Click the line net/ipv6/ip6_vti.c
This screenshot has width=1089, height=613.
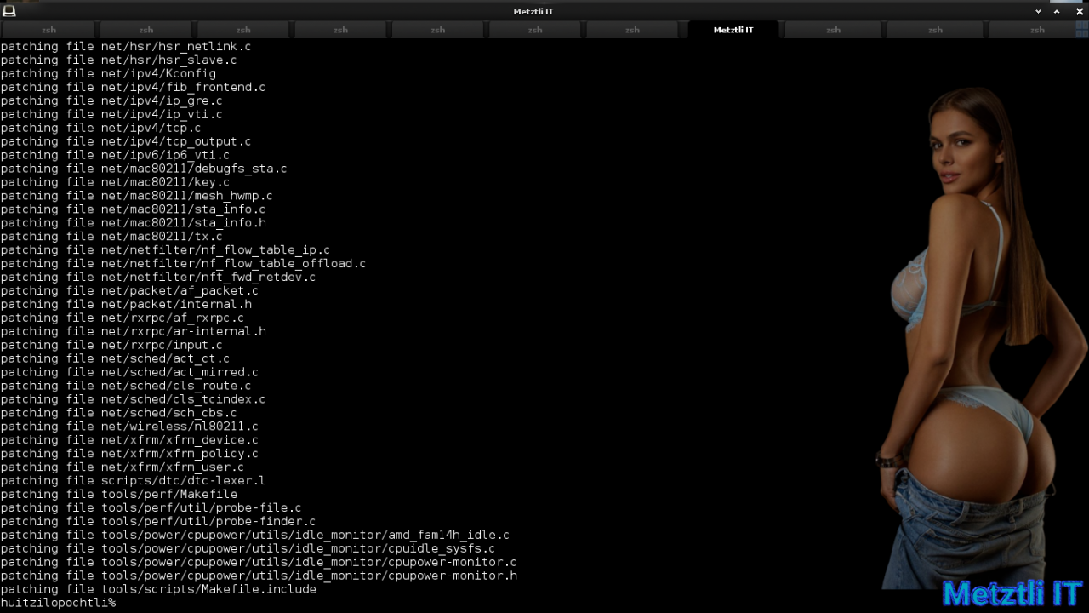click(x=115, y=155)
